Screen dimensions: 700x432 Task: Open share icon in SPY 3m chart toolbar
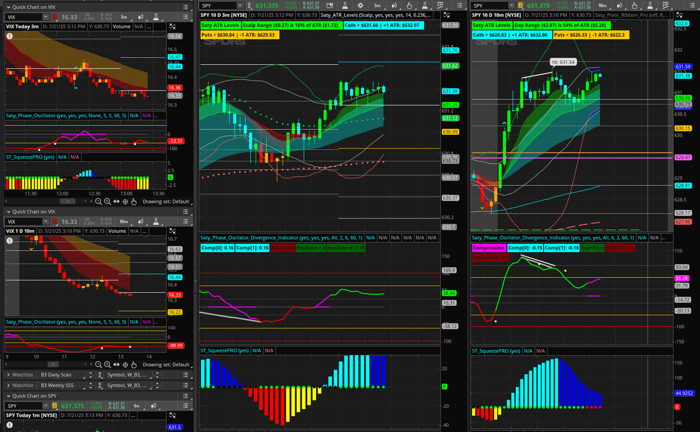[329, 5]
